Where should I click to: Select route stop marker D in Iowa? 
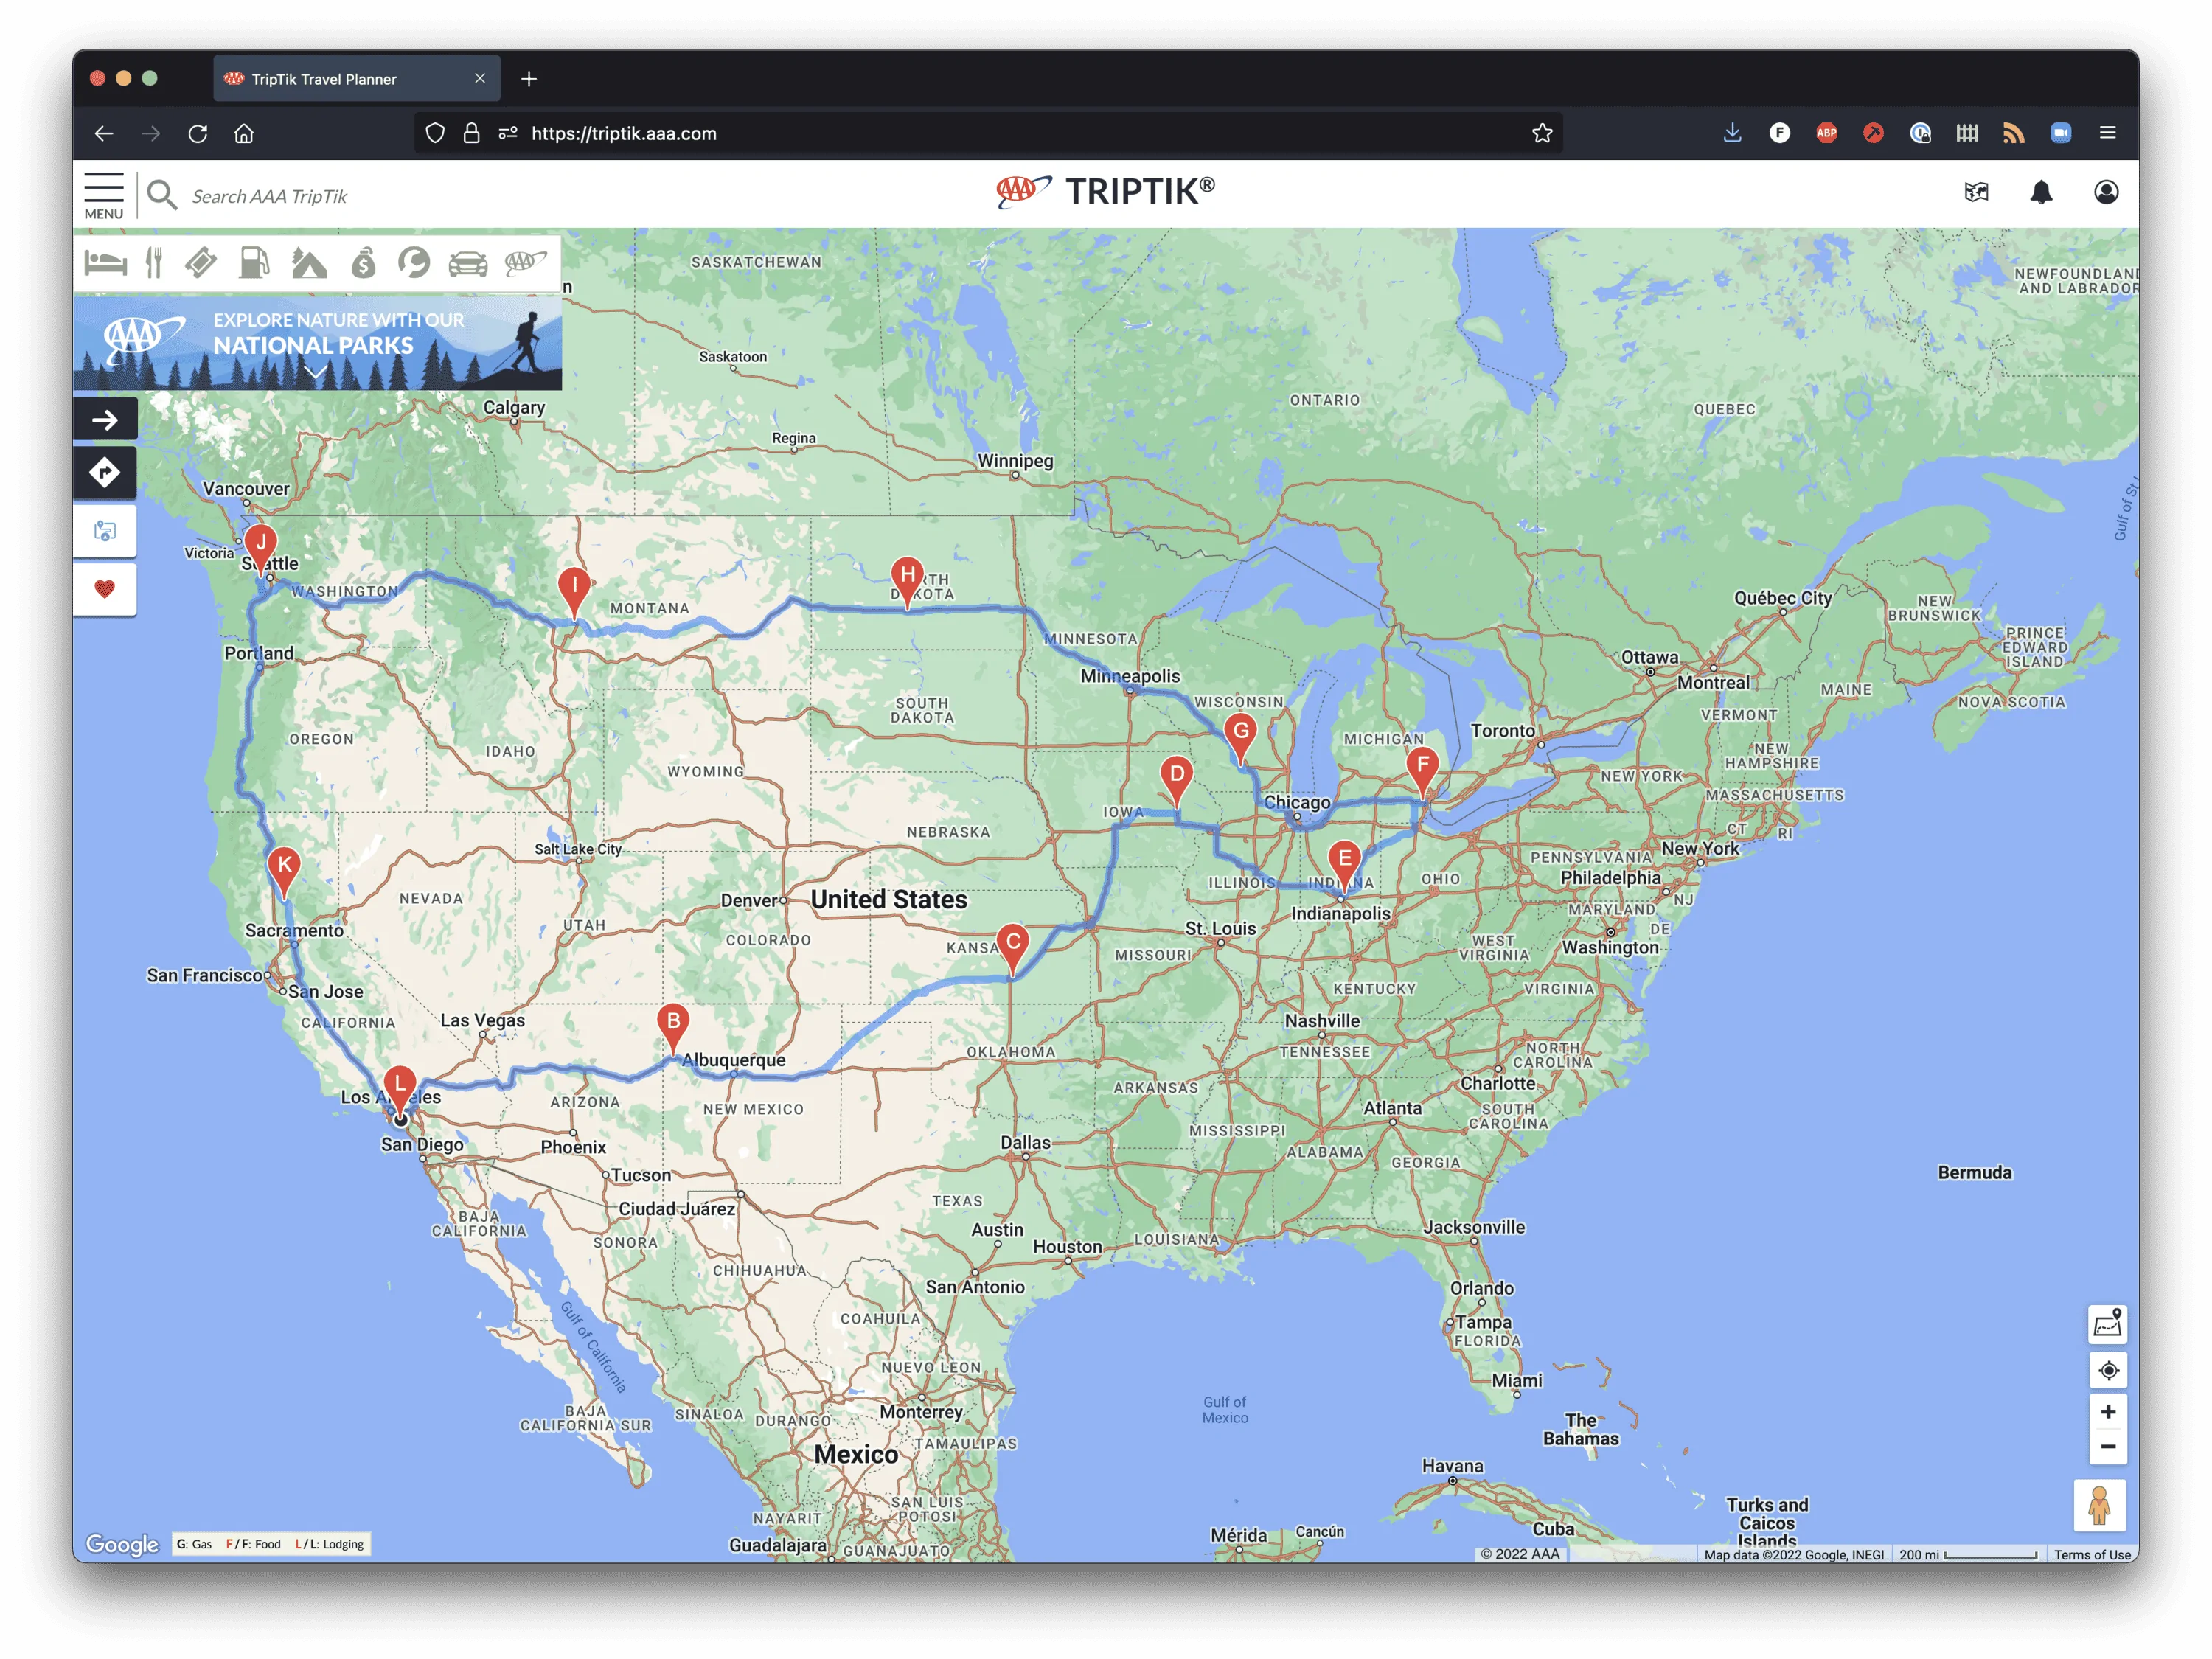click(1177, 780)
